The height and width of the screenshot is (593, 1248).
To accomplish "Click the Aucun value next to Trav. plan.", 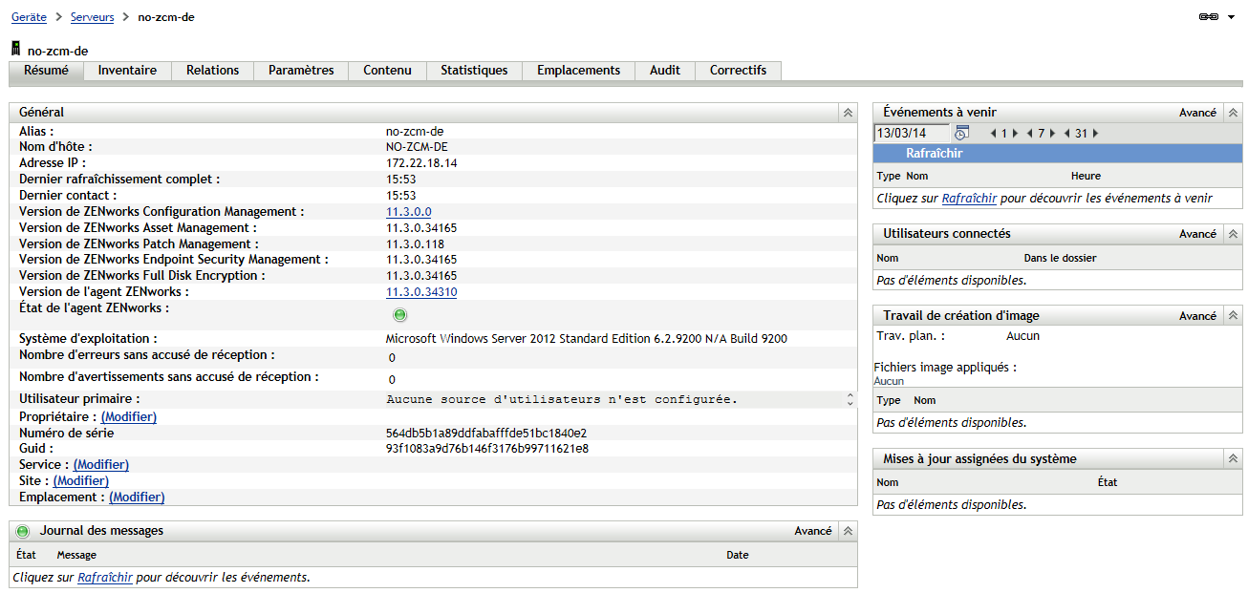I will pyautogui.click(x=1022, y=336).
